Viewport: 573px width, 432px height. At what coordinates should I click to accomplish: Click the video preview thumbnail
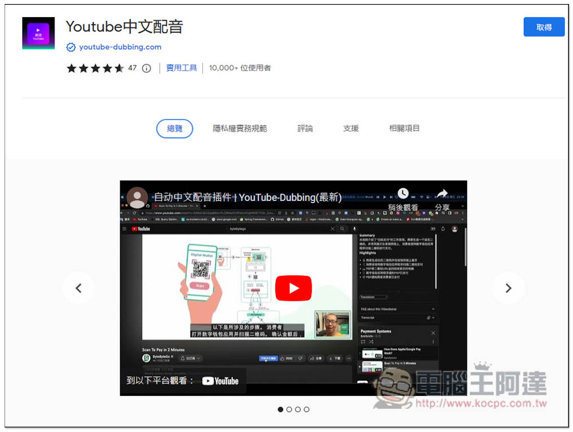click(293, 288)
